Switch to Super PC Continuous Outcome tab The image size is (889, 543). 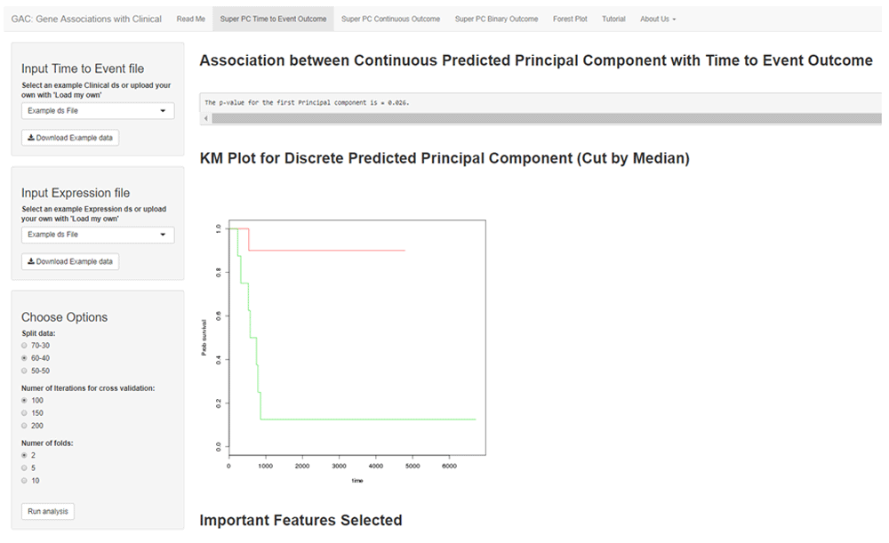tap(390, 19)
